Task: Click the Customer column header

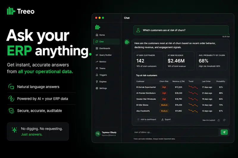Action: (x=140, y=81)
